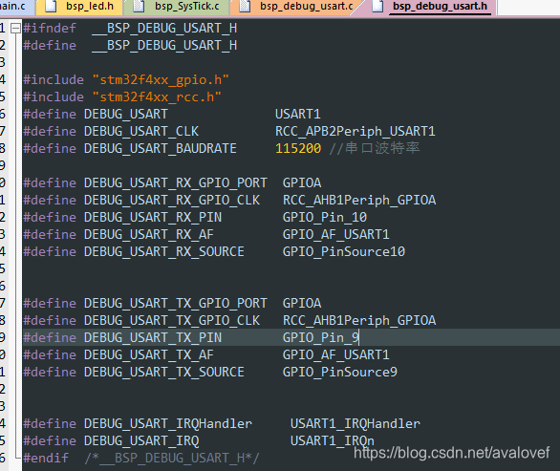
Task: Click the USART1 value of DEBUG_USART
Action: click(298, 115)
